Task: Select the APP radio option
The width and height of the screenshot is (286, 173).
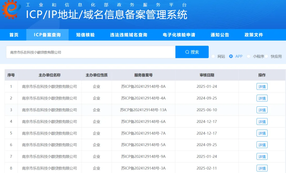Action: 231,56
